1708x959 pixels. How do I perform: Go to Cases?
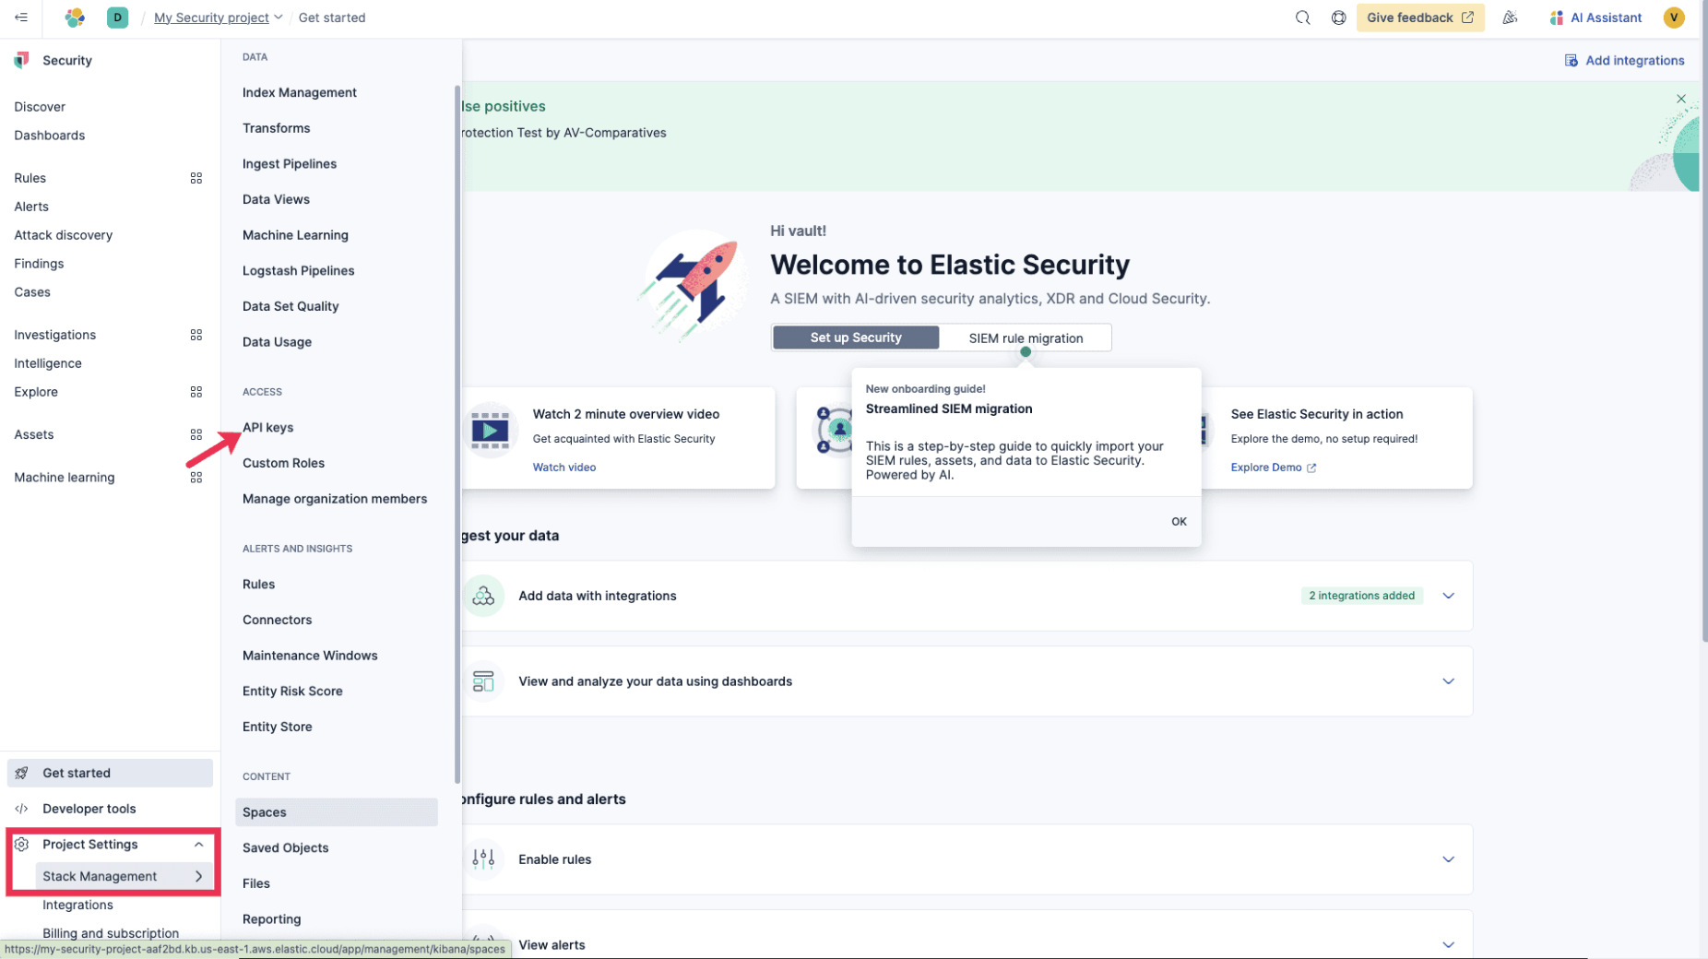[x=32, y=292]
